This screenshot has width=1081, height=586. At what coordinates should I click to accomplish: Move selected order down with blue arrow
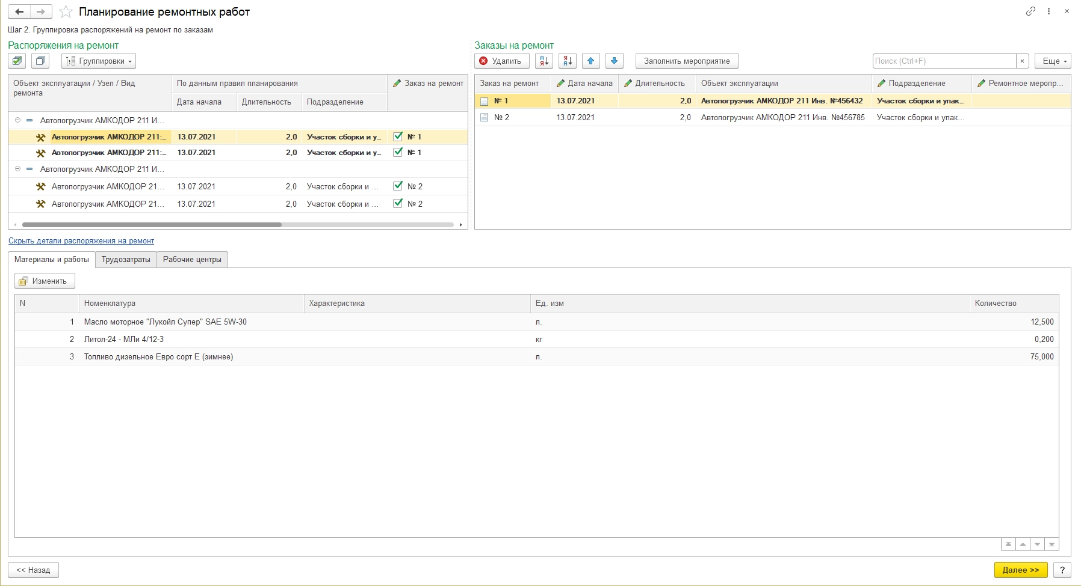tap(614, 61)
